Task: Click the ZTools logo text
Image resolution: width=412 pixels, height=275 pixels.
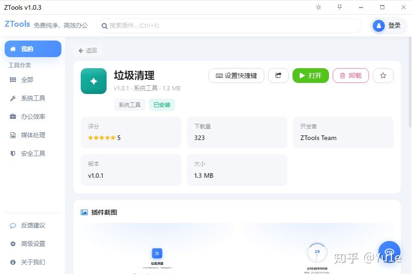Action: tap(18, 24)
